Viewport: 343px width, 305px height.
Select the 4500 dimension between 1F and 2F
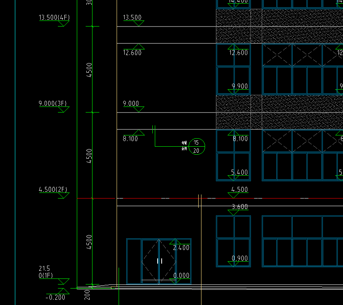point(89,242)
